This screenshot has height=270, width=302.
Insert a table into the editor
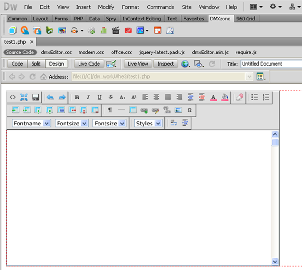point(133,110)
